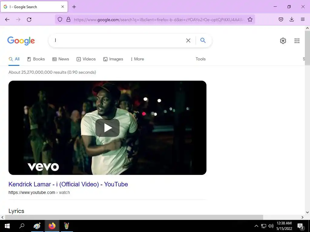310x232 pixels.
Task: Click the results count text
Action: pyautogui.click(x=52, y=72)
